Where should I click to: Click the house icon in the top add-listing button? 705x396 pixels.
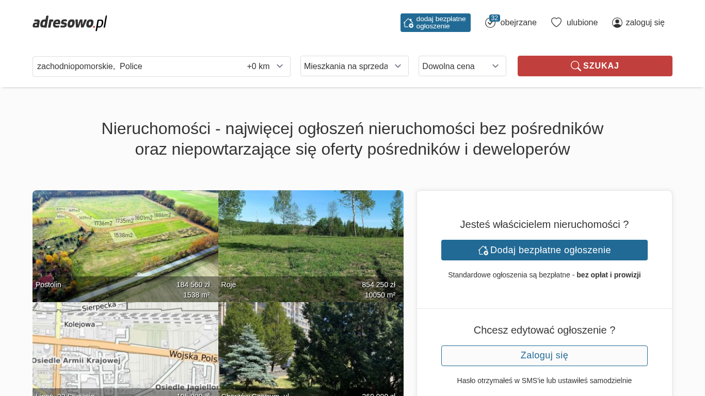click(408, 23)
